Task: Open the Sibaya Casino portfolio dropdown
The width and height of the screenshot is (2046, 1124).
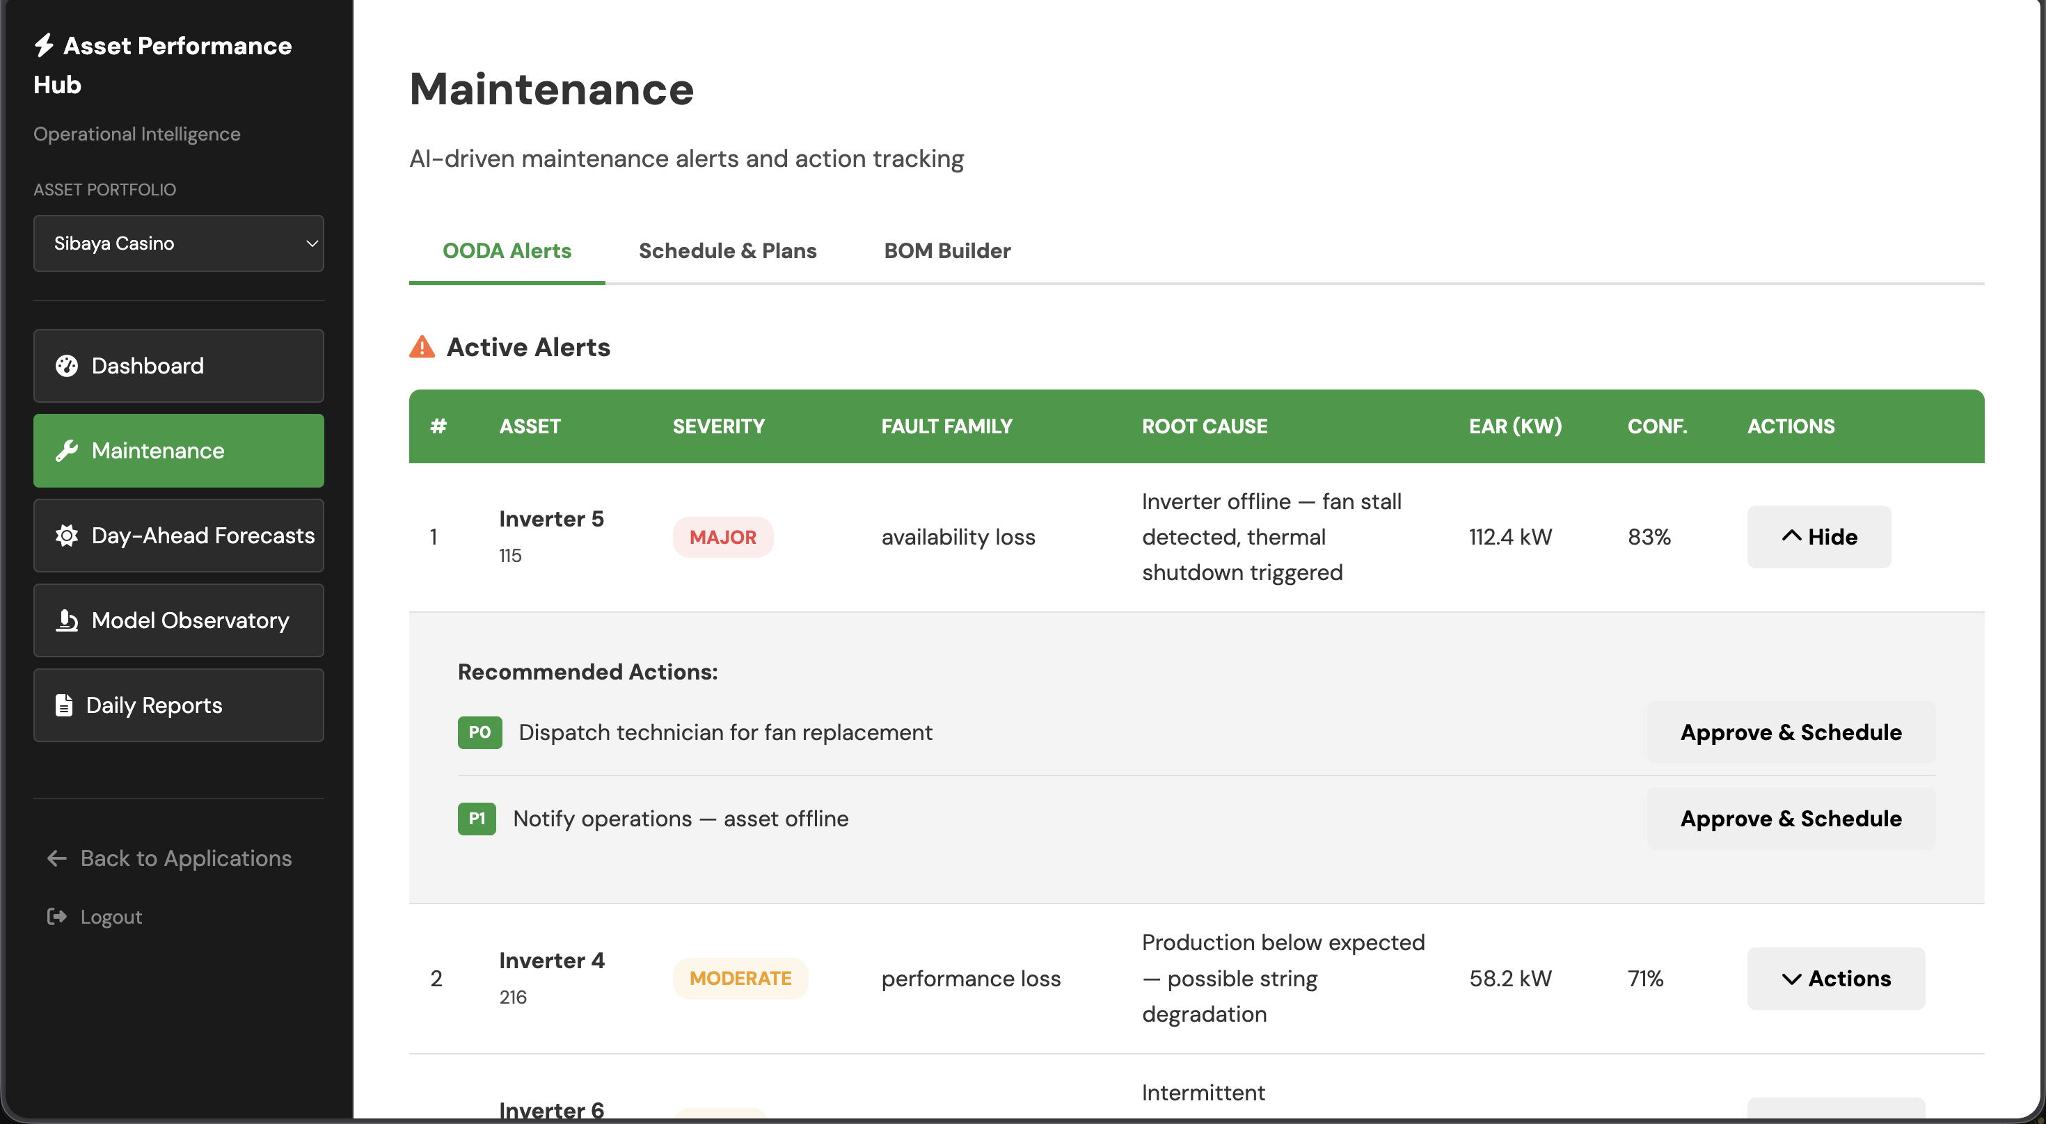Action: (179, 243)
